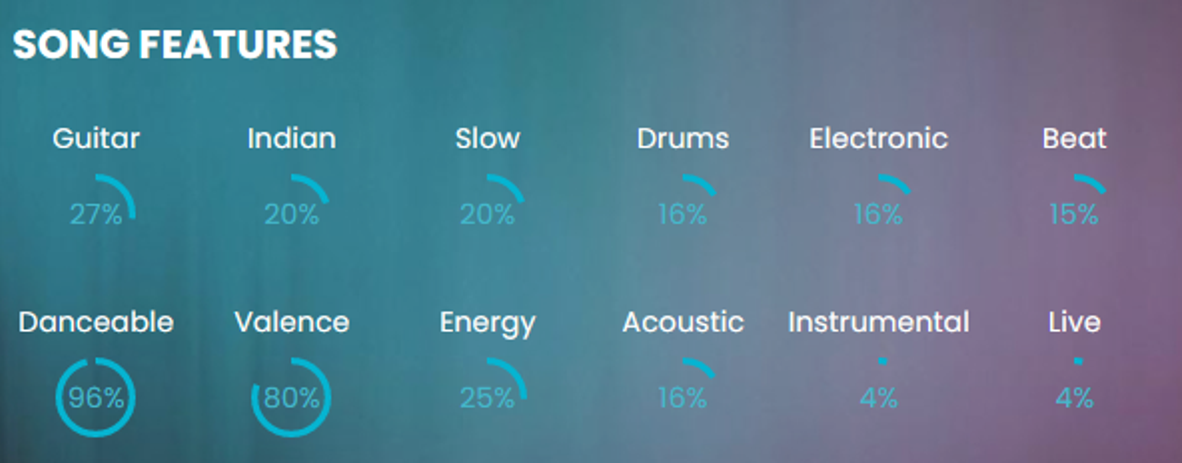Screen dimensions: 1182x463
Task: Select the Live 4% indicator
Action: pyautogui.click(x=1074, y=397)
